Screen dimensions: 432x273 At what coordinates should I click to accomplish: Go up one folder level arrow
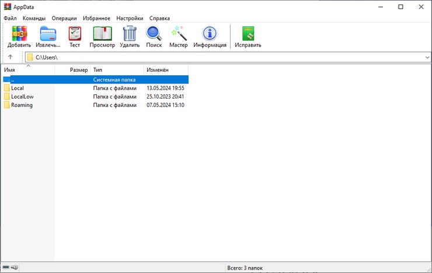coord(11,57)
